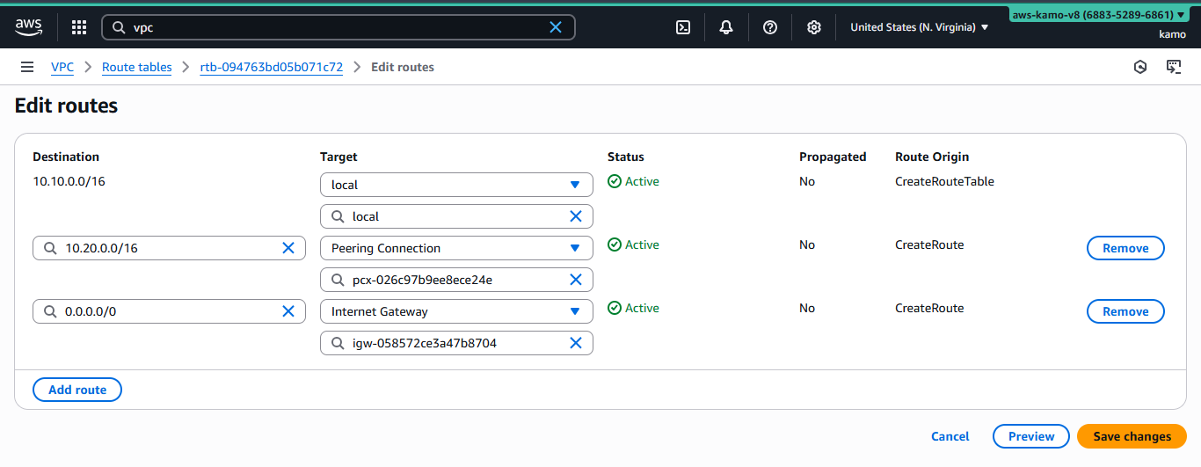This screenshot has height=467, width=1201.
Task: Click the Active status of the peering route
Action: point(633,244)
